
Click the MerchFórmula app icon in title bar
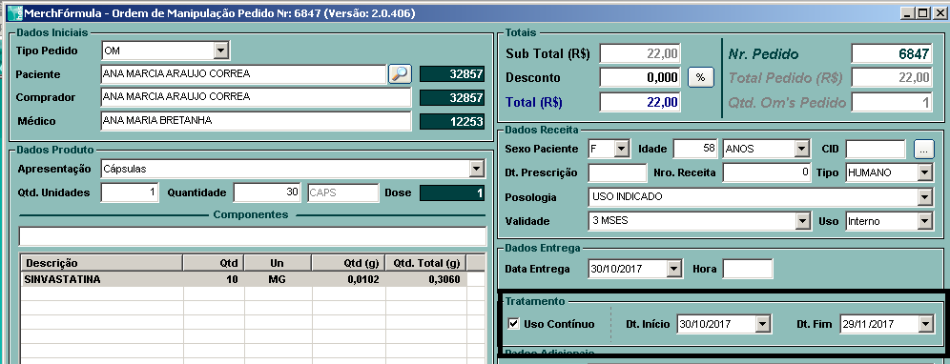(11, 12)
